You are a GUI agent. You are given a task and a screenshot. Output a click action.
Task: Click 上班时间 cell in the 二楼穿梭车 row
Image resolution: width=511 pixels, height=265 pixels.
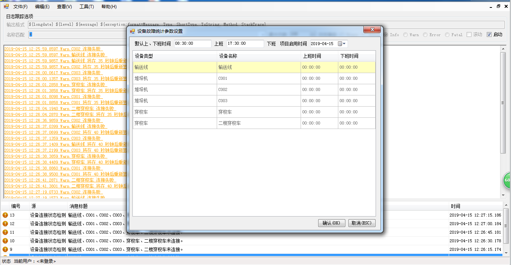click(319, 123)
